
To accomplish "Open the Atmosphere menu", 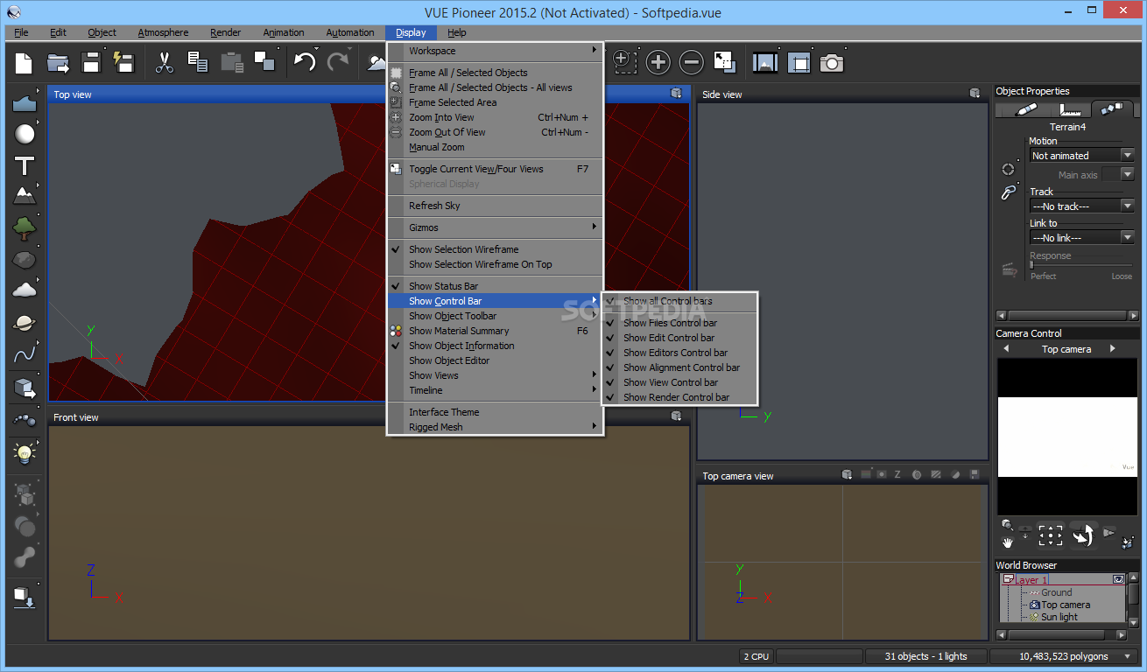I will pyautogui.click(x=163, y=32).
